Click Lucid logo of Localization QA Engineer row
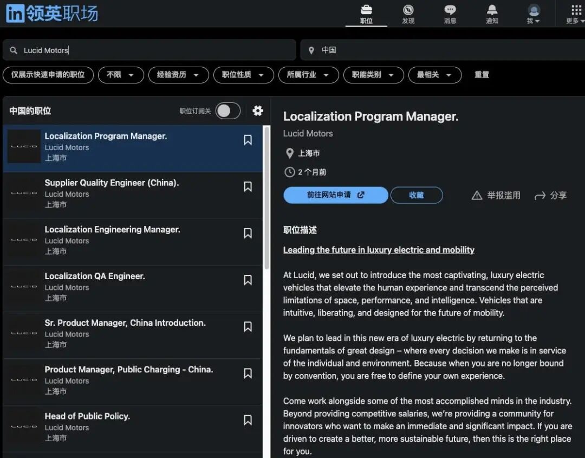 (x=24, y=286)
